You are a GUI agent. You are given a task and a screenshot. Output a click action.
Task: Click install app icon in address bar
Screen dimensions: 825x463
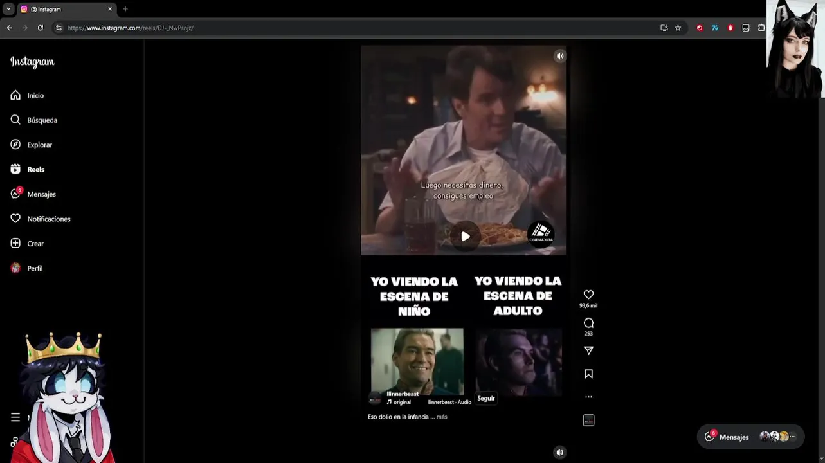click(664, 28)
